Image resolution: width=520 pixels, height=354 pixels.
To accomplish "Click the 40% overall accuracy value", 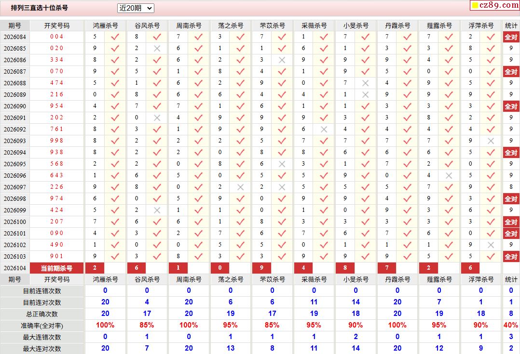I will [511, 325].
